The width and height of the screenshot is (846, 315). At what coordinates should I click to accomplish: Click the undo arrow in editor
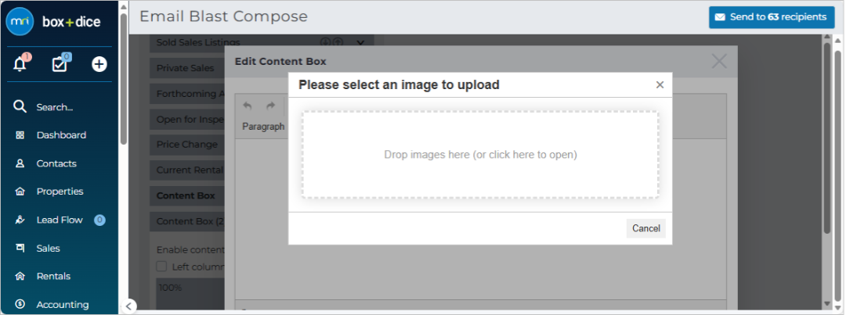(247, 106)
